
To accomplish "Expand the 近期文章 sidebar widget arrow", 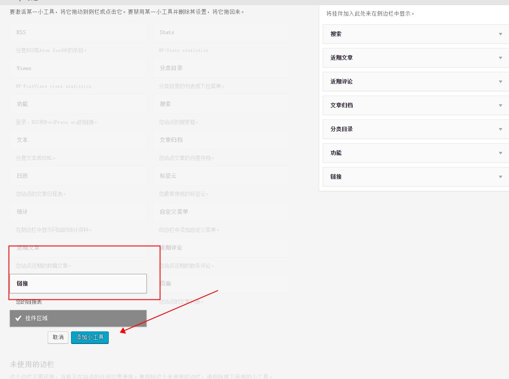I will click(x=500, y=58).
